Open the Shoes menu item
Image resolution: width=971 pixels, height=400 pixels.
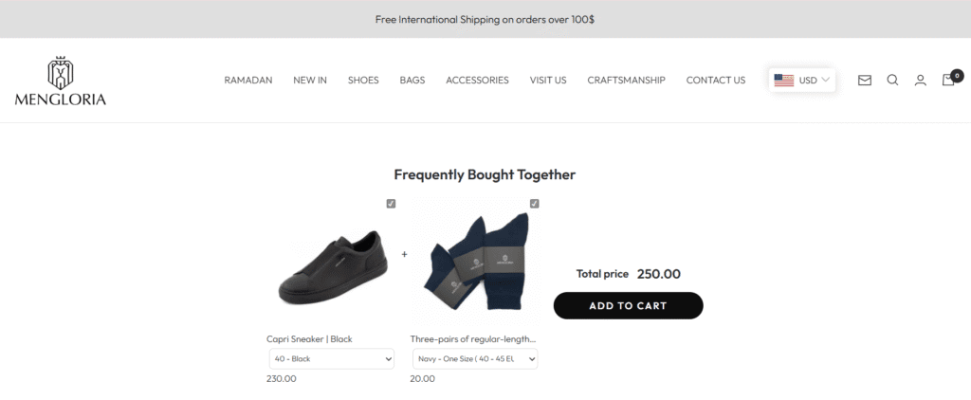click(363, 81)
